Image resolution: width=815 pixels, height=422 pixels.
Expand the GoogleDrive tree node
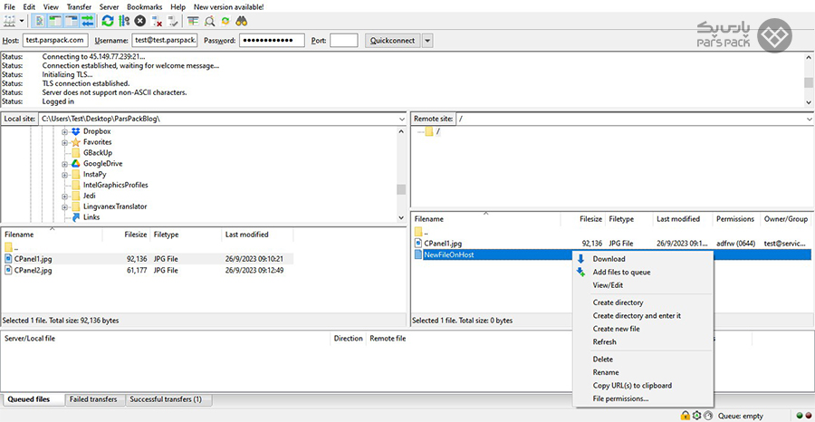point(65,164)
